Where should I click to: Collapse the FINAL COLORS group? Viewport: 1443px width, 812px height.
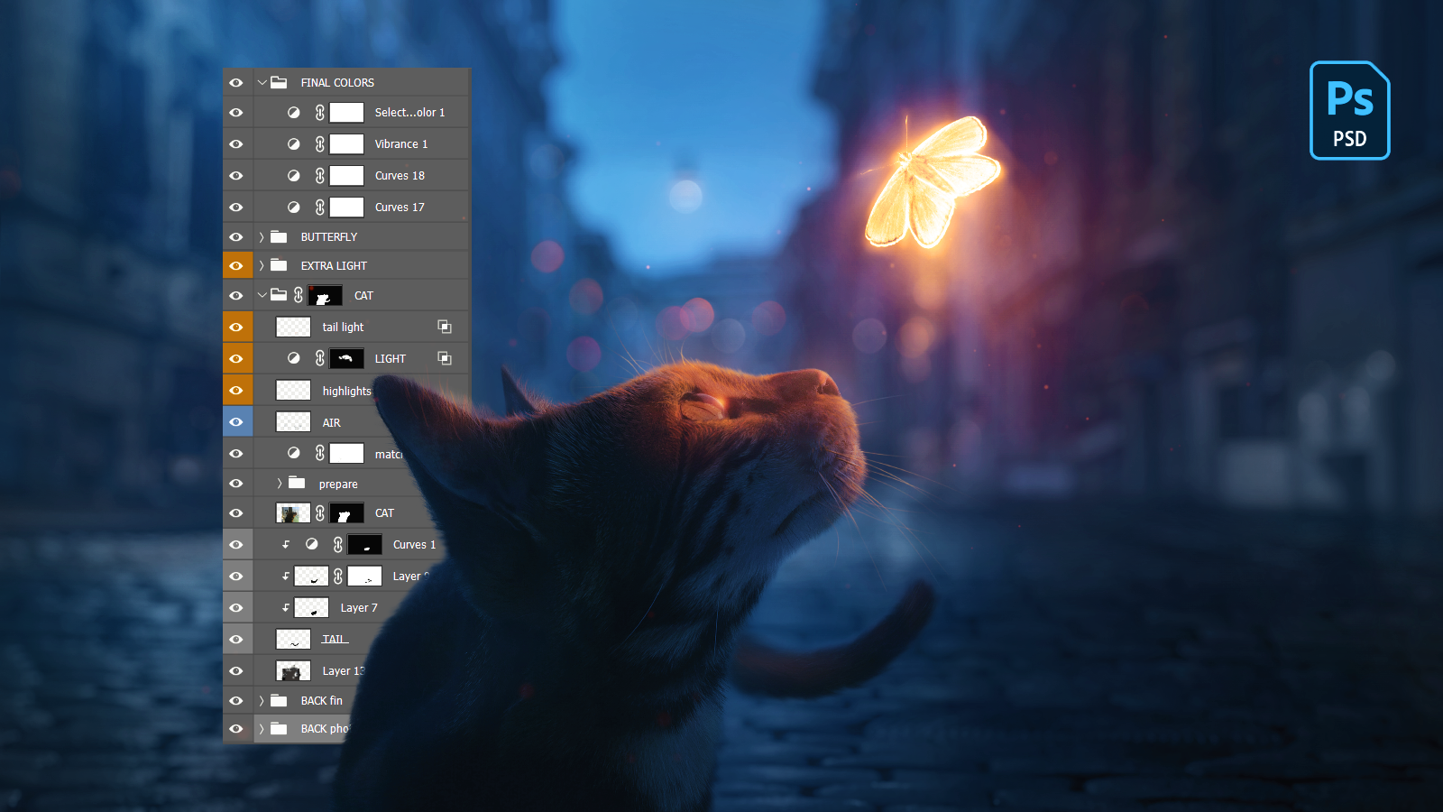pyautogui.click(x=262, y=83)
